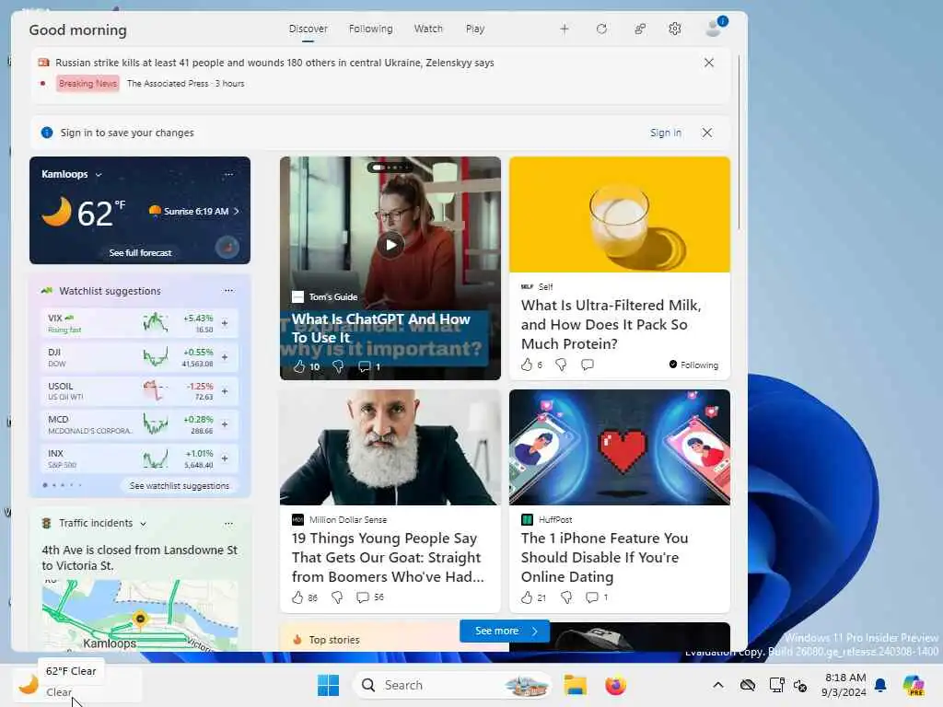Open the OneDrive tray icon
This screenshot has width=943, height=707.
(x=748, y=685)
